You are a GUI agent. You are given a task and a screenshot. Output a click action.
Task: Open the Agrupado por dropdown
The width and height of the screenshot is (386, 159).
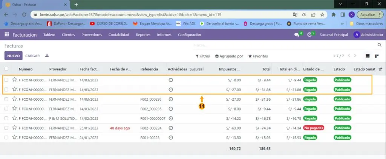(x=229, y=56)
